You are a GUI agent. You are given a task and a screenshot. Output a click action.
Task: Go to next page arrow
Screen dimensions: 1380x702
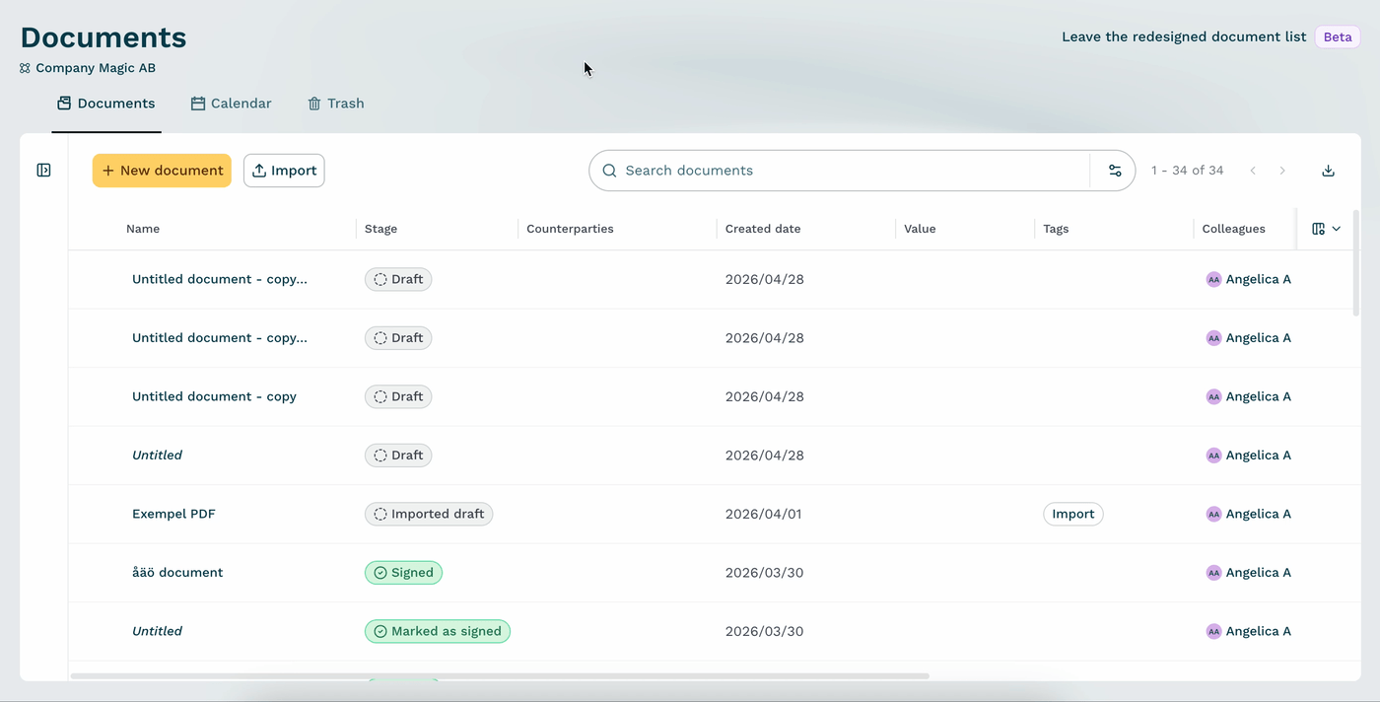(x=1282, y=171)
